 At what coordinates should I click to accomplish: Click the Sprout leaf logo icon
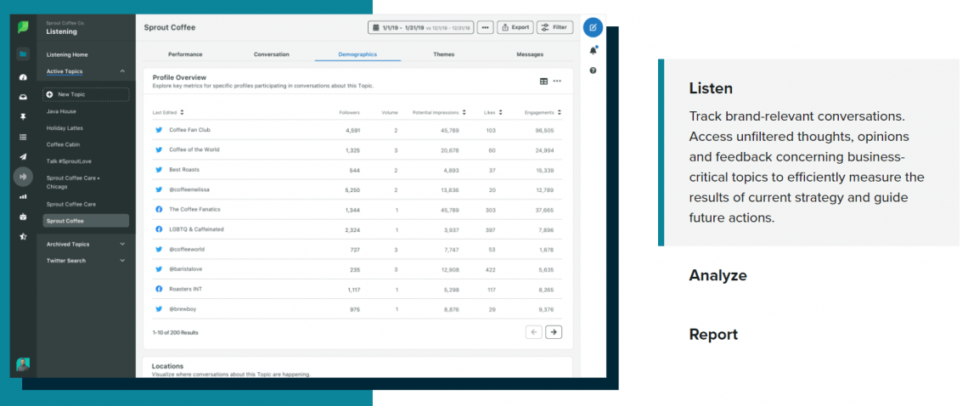pyautogui.click(x=23, y=27)
